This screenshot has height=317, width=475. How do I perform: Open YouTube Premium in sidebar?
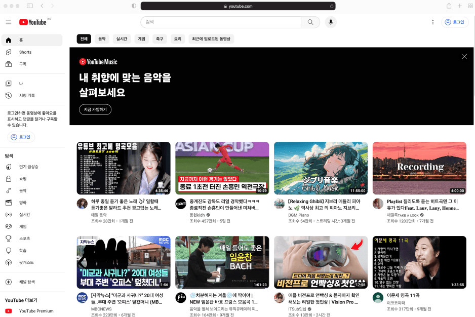pos(32,311)
